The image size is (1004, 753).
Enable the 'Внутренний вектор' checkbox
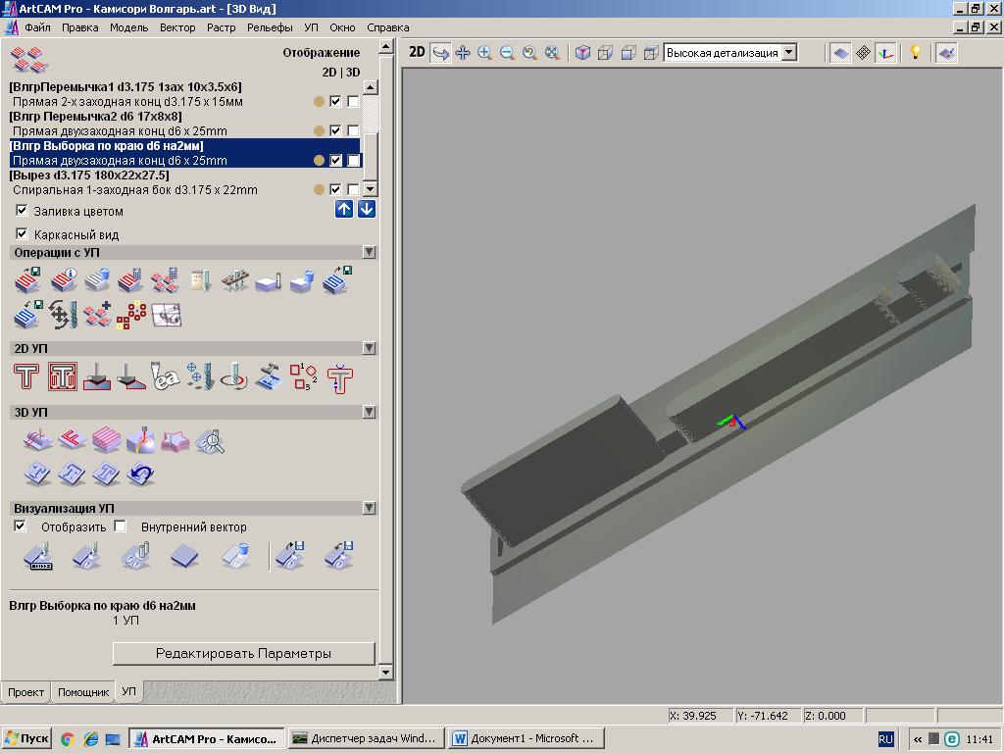tap(120, 527)
